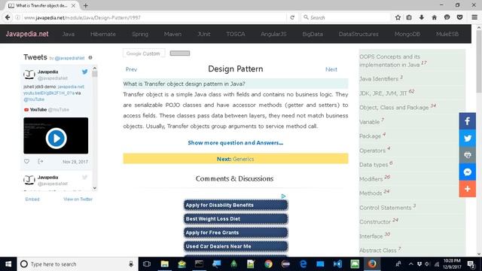Viewport: 482px width, 271px height.
Task: Open Modifiers sidebar topic
Action: [371, 179]
